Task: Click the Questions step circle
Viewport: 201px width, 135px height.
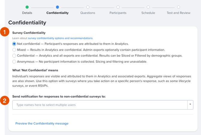Action: [x=88, y=7]
